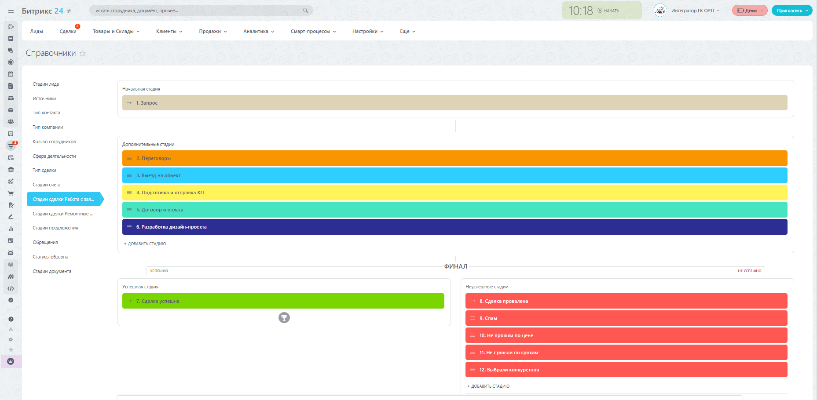The image size is (817, 400).
Task: Add Справочники page to favorites with star
Action: (x=83, y=53)
